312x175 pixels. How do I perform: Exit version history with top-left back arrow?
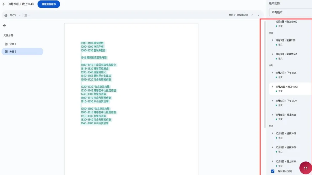click(x=4, y=4)
